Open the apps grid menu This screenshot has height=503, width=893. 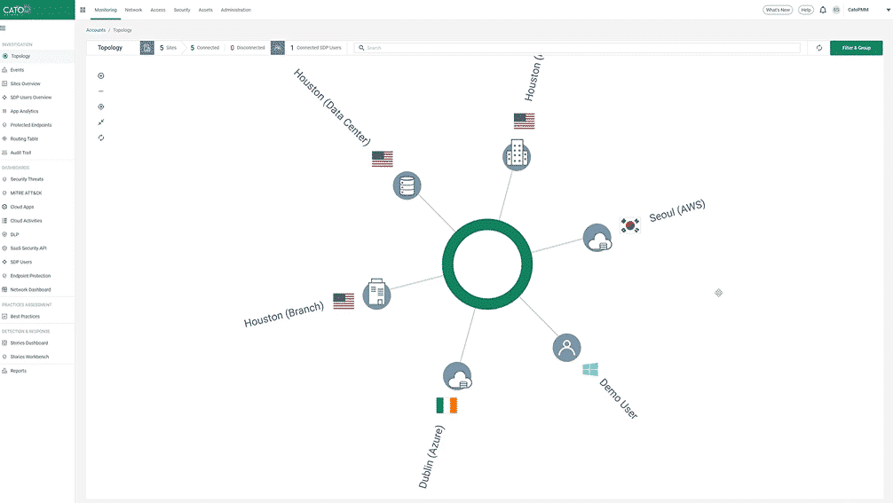pyautogui.click(x=83, y=10)
